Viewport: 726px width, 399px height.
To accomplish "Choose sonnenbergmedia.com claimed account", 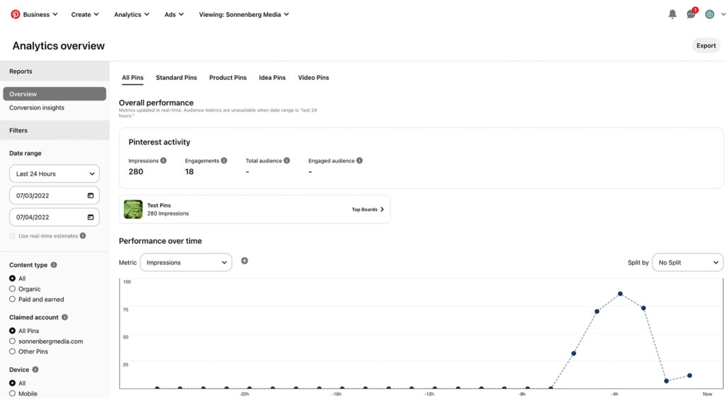I will click(13, 341).
